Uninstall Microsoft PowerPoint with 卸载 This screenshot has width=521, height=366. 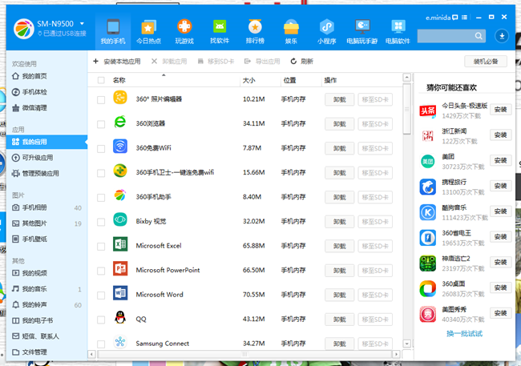pos(339,271)
